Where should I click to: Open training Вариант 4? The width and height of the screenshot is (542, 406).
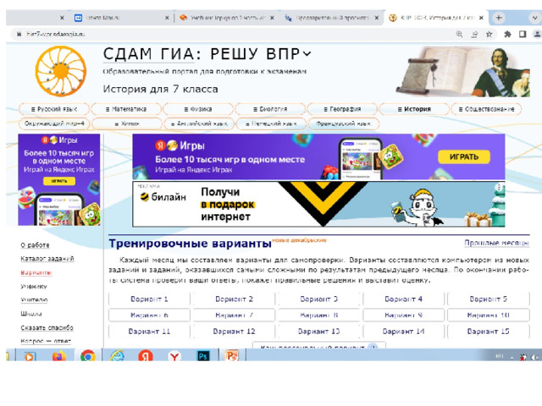point(403,299)
